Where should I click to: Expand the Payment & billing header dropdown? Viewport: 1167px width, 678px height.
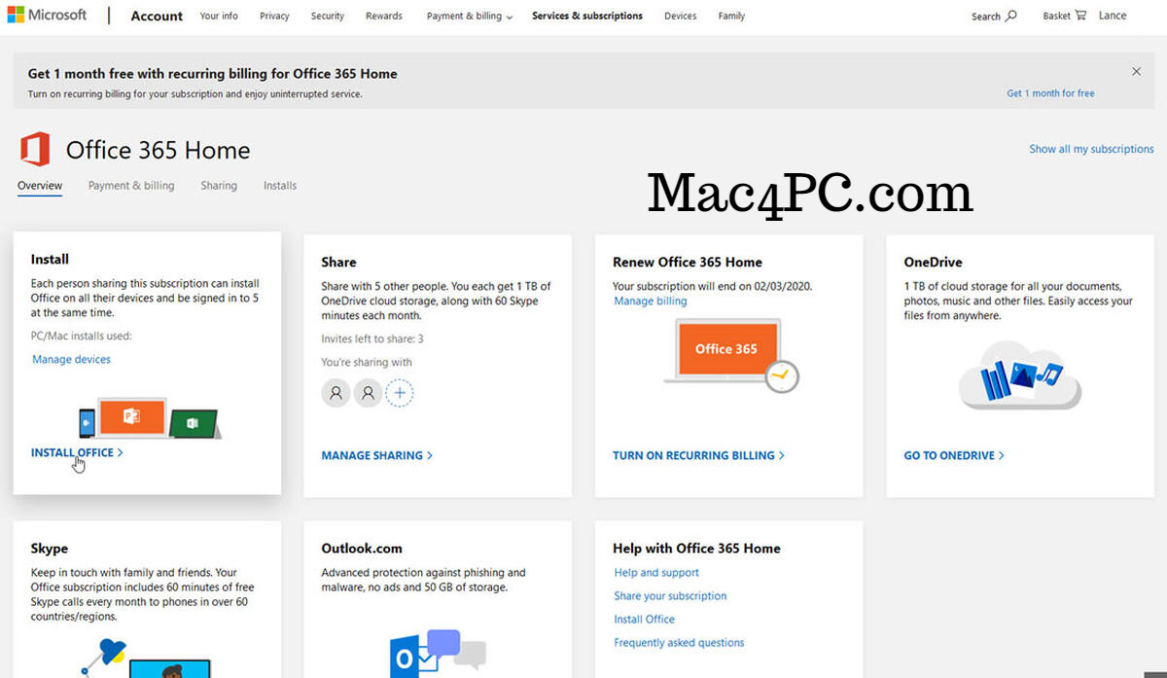pos(469,17)
